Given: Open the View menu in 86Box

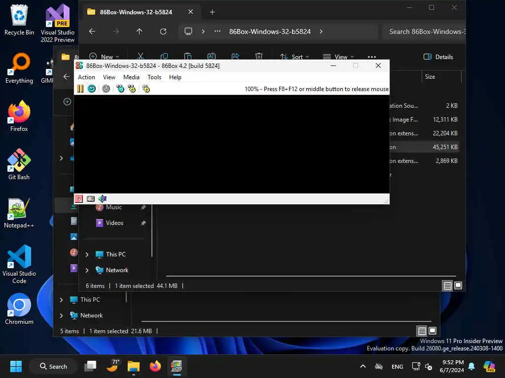Looking at the screenshot, I should pos(109,77).
